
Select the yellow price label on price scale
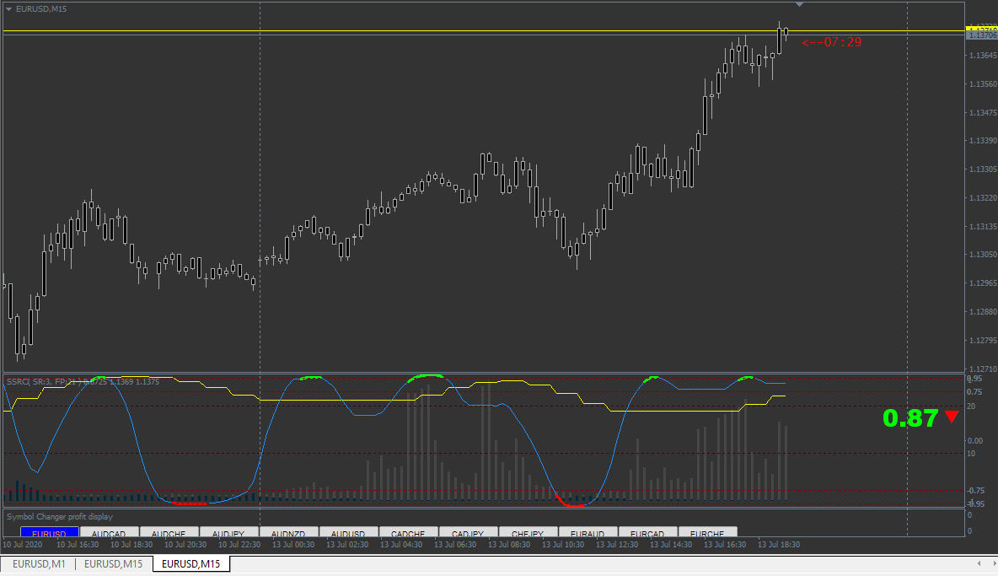coord(981,29)
